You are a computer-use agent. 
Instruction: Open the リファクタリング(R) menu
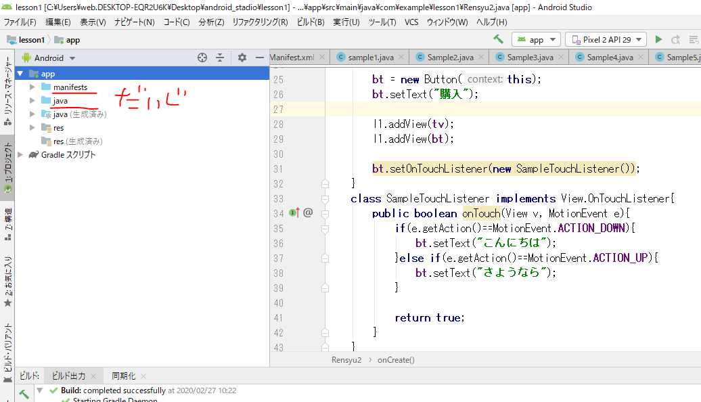coord(260,22)
